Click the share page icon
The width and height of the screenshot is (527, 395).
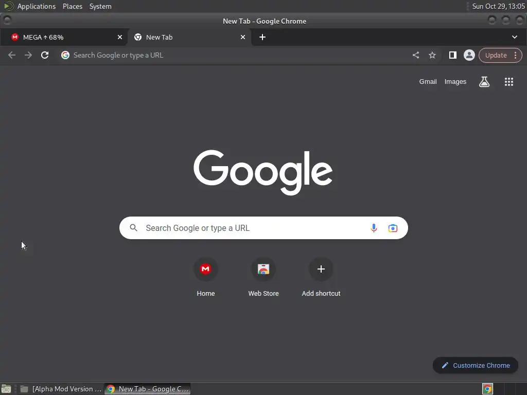(416, 55)
